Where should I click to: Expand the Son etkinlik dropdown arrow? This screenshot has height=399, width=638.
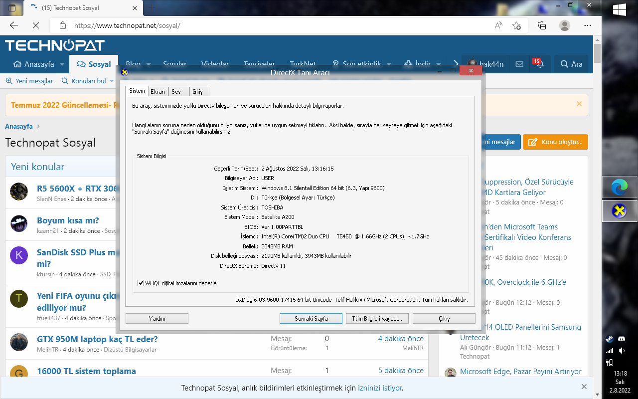point(389,64)
